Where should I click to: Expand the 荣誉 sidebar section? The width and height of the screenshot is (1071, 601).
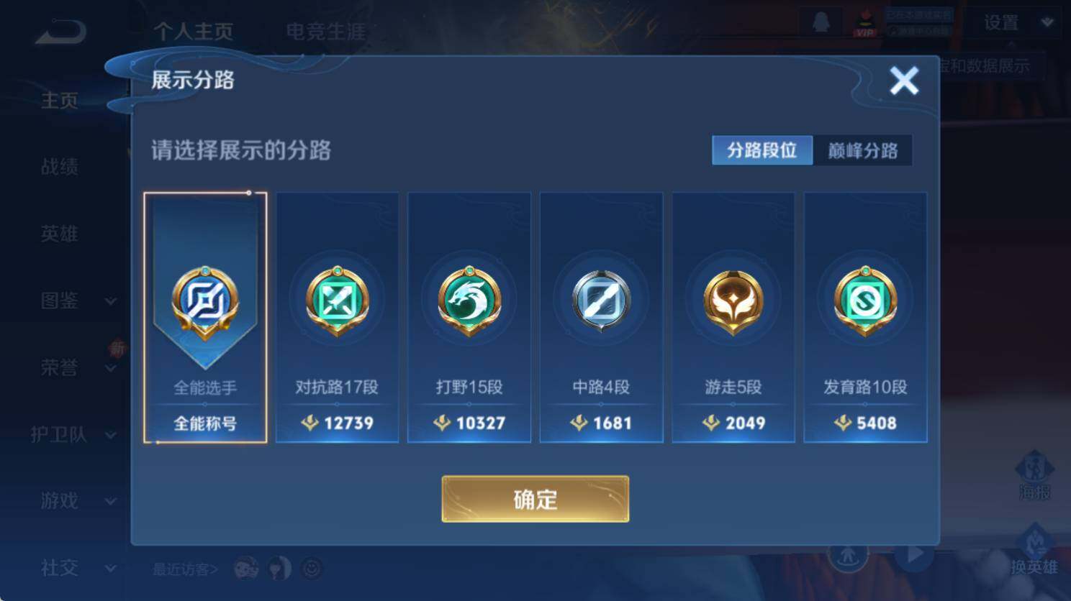(110, 368)
